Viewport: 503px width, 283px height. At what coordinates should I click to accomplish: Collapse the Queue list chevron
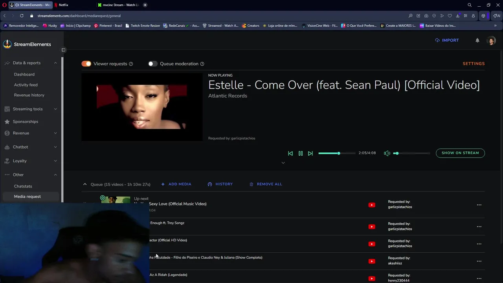coord(85,184)
